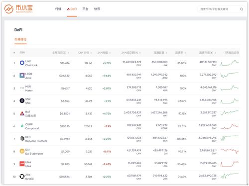Screen dimensions: 249x186
Task: Click ZRX change +2.27%
Action: point(107,177)
